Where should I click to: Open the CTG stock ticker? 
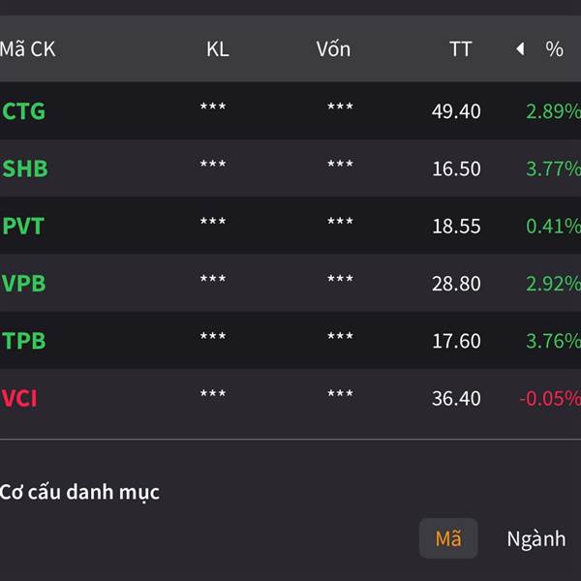(x=24, y=111)
